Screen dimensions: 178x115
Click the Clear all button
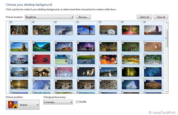[161, 17]
